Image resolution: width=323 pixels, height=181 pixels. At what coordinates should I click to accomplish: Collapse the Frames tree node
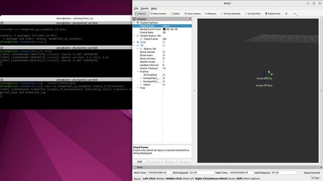(138, 71)
